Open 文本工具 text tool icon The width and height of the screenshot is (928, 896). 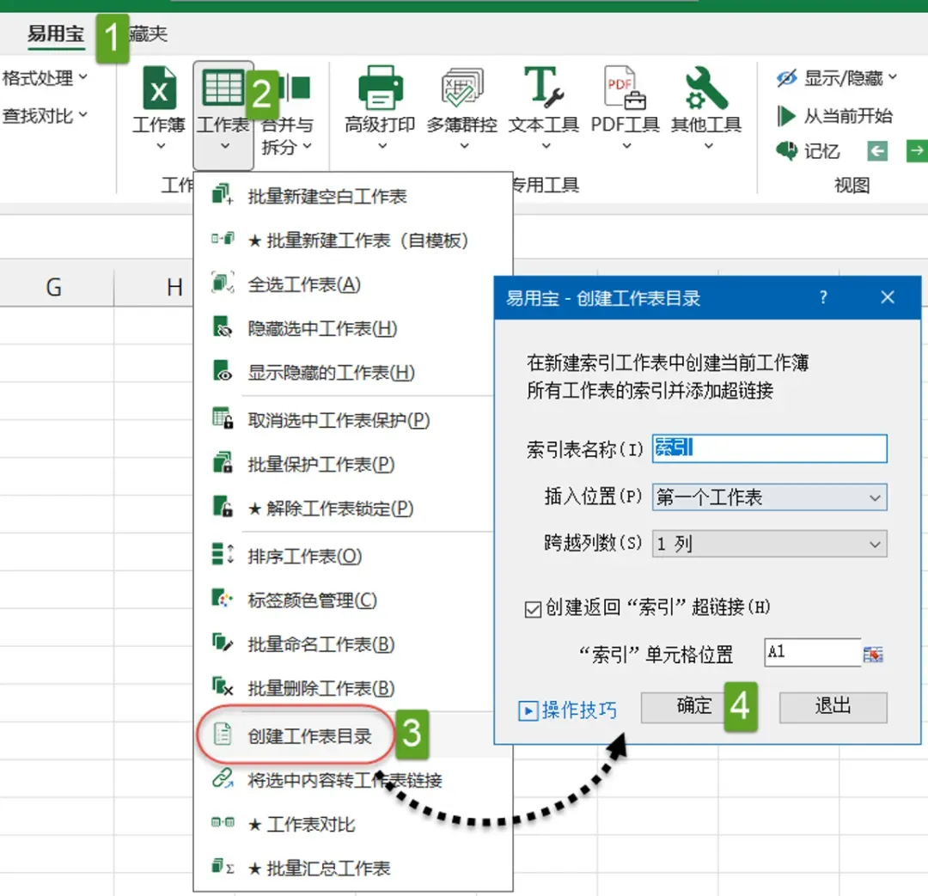pyautogui.click(x=543, y=88)
